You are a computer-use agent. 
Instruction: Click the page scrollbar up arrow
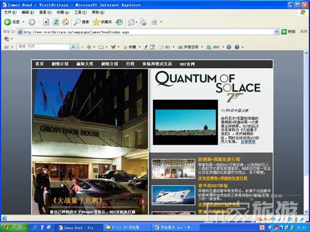pos(306,53)
